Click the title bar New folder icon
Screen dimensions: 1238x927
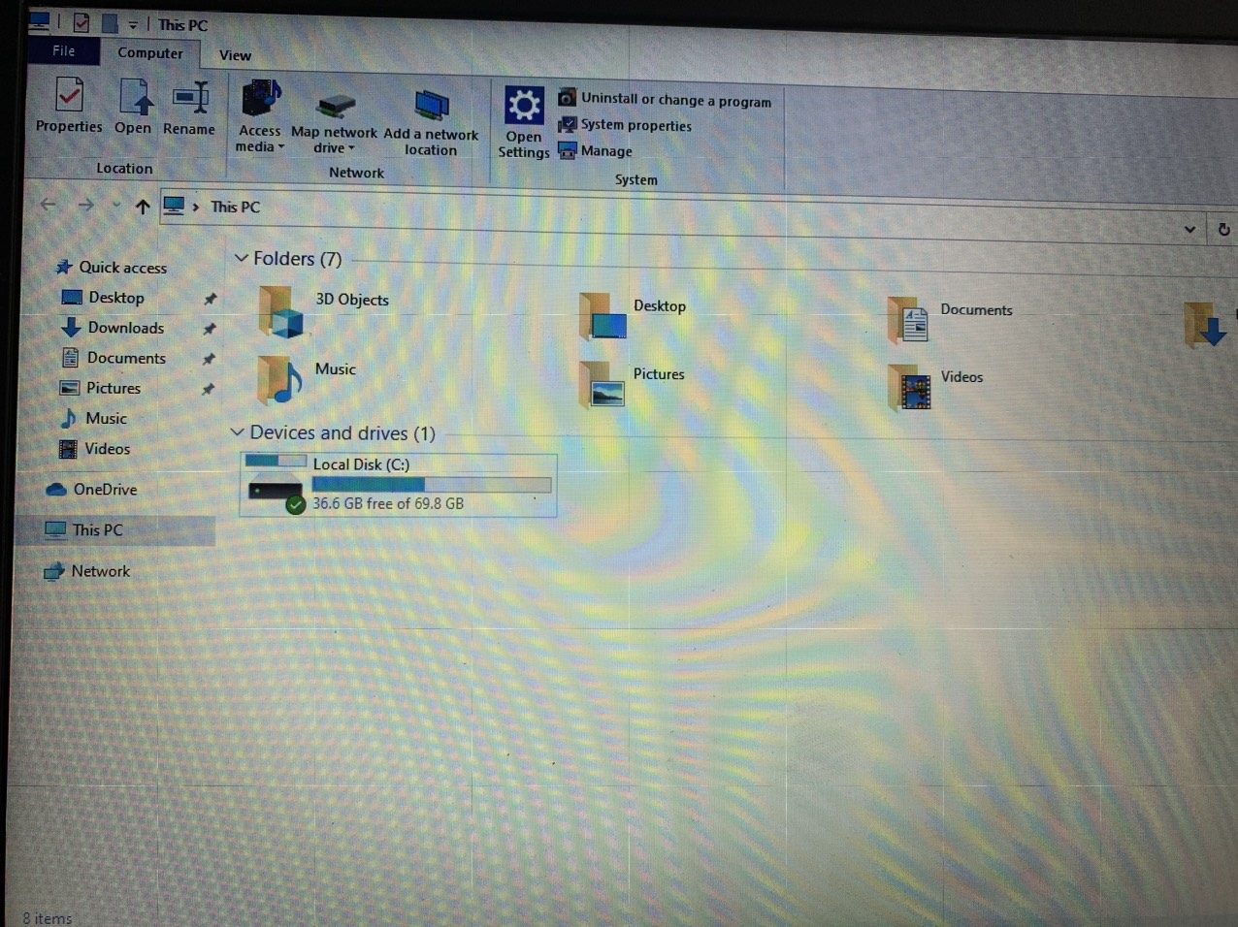pos(110,22)
